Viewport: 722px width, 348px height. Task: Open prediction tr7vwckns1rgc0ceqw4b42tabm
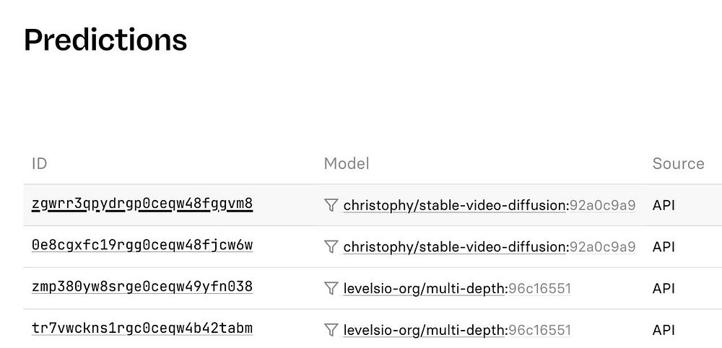point(142,329)
